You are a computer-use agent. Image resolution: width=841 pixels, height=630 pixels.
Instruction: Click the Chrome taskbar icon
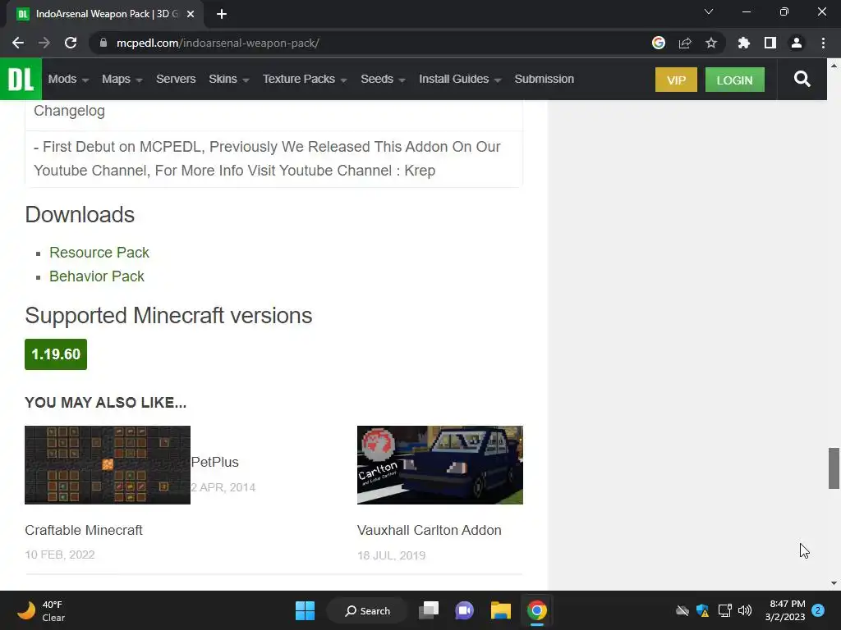click(537, 610)
